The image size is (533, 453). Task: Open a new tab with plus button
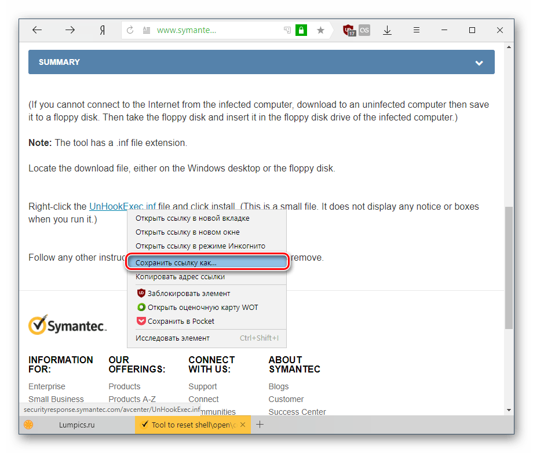click(260, 425)
